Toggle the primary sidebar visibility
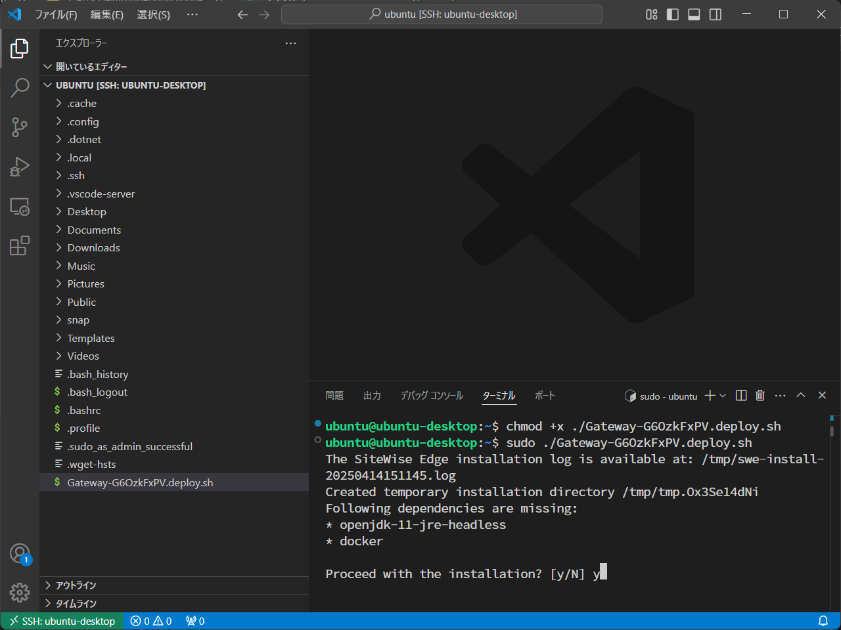This screenshot has width=841, height=630. pos(673,14)
